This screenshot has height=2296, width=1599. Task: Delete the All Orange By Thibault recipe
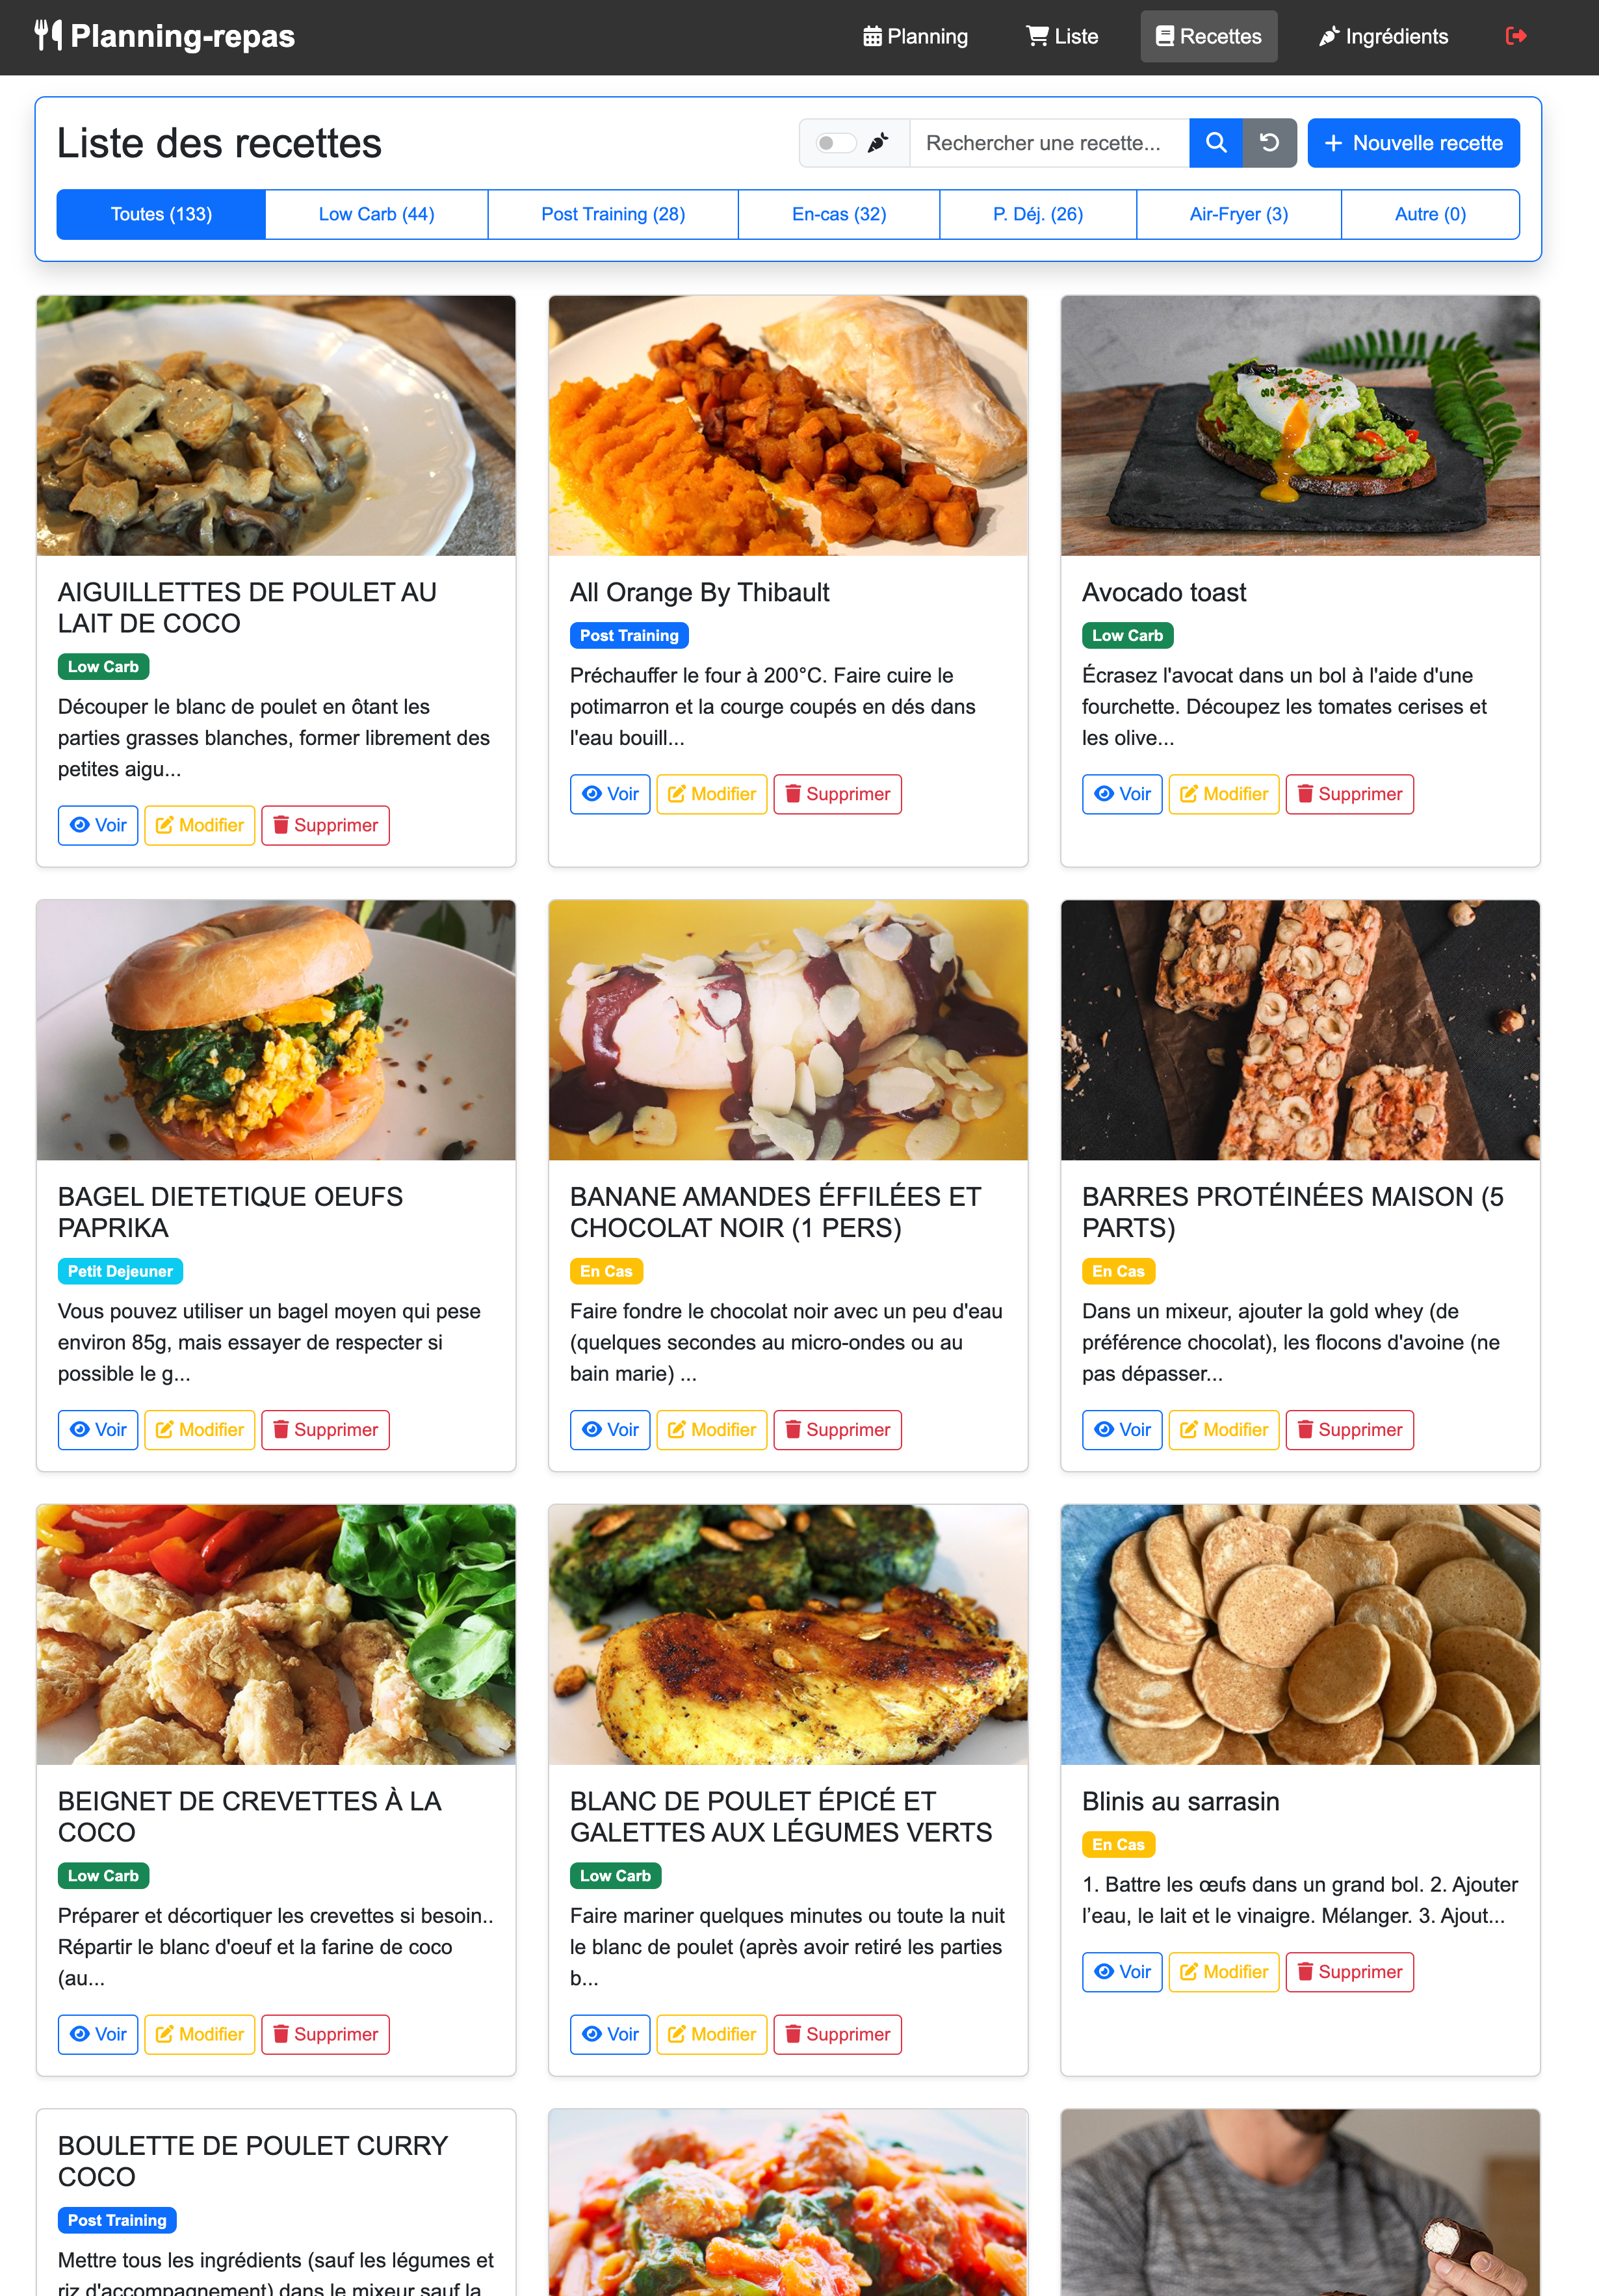coord(837,794)
